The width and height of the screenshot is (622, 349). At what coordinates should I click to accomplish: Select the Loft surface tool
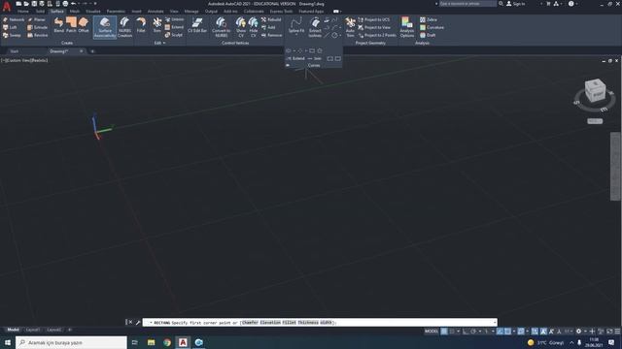(x=10, y=27)
